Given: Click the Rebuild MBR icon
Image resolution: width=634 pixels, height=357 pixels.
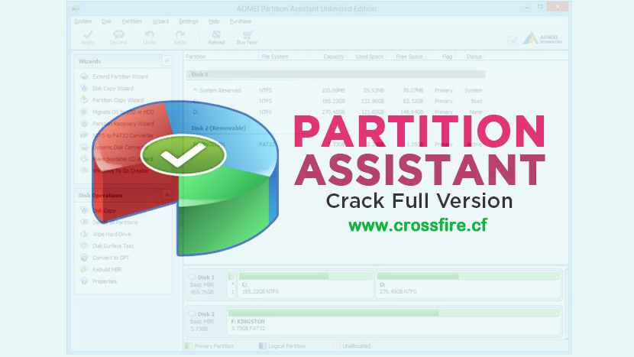Looking at the screenshot, I should click(84, 269).
